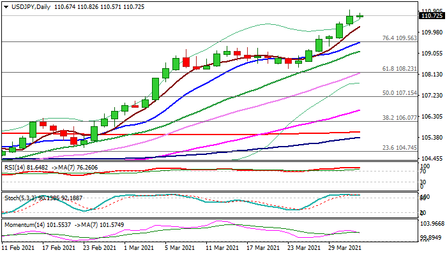Select the 1 Mar 2021 date marker
447x255 pixels.
click(x=138, y=247)
